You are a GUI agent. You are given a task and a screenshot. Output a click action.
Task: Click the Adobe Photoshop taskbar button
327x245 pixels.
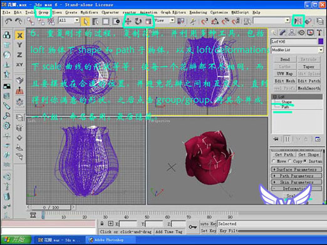click(110, 240)
